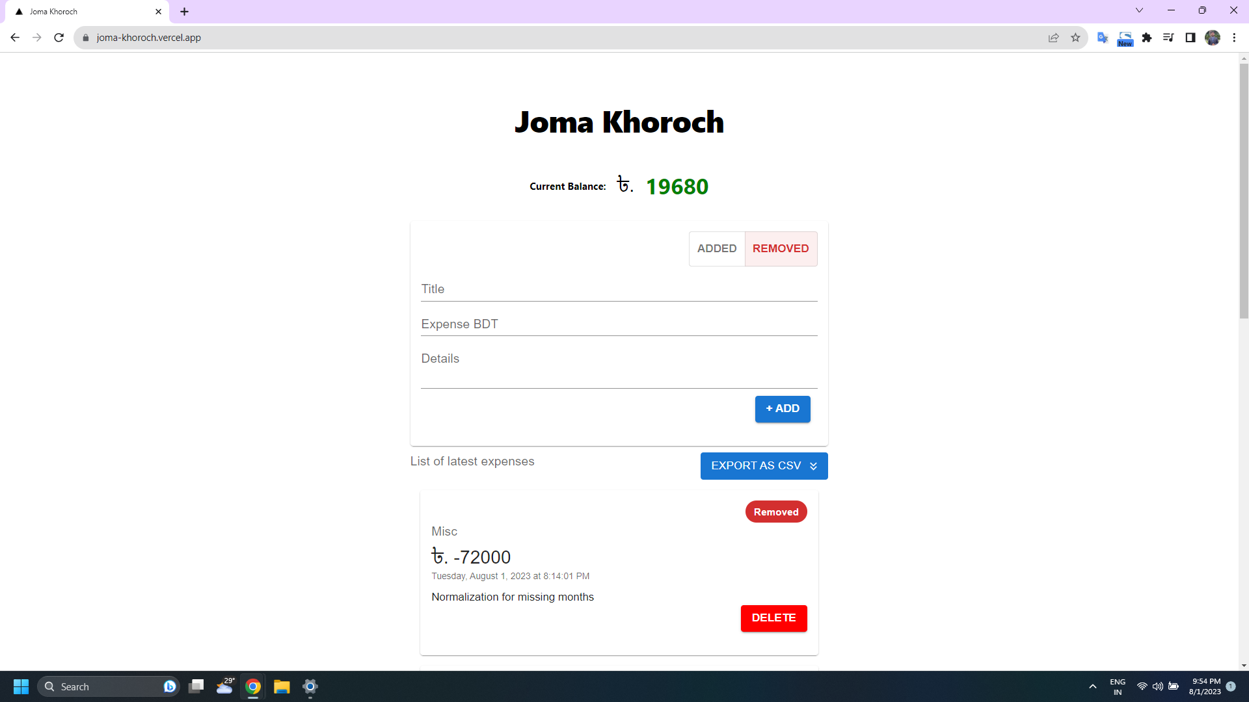Expand the EXPORT AS CSV dropdown
This screenshot has height=702, width=1249.
(764, 466)
